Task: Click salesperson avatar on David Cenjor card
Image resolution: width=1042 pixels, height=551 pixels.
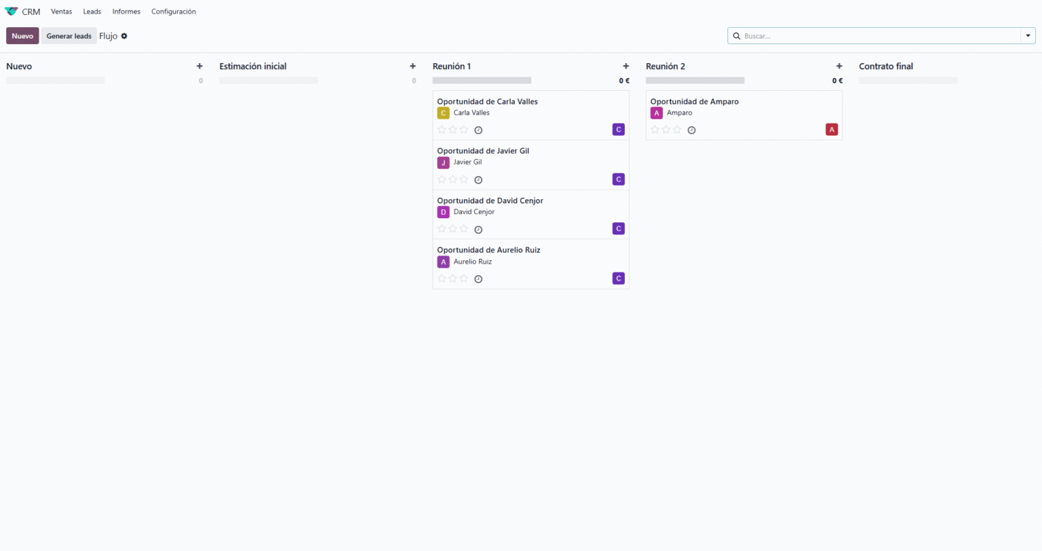Action: (x=618, y=228)
